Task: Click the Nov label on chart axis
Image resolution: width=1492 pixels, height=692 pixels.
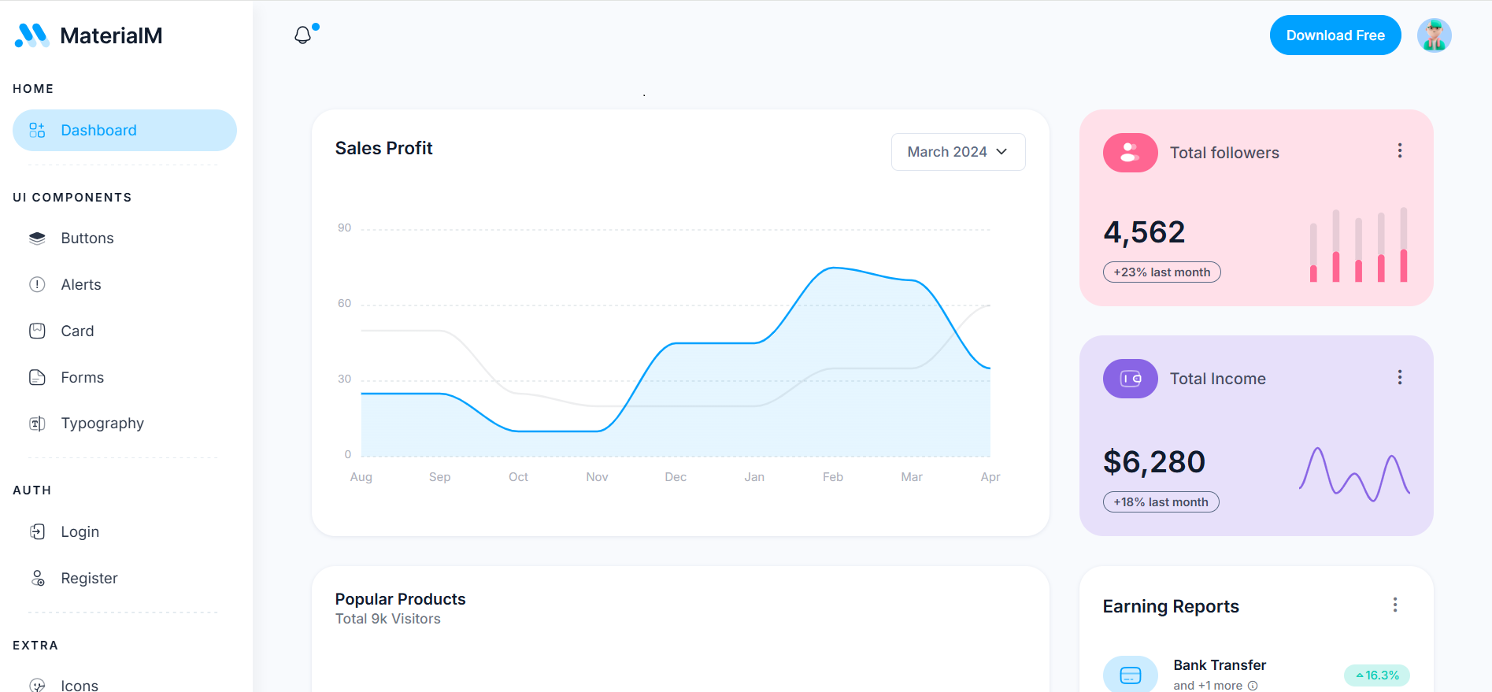Action: tap(597, 477)
